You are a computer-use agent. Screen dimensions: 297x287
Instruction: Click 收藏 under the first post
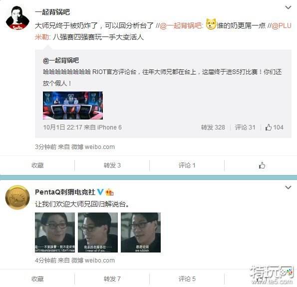37,165
